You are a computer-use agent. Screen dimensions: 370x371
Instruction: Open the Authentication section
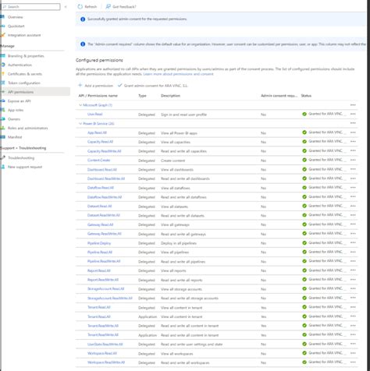coord(20,65)
